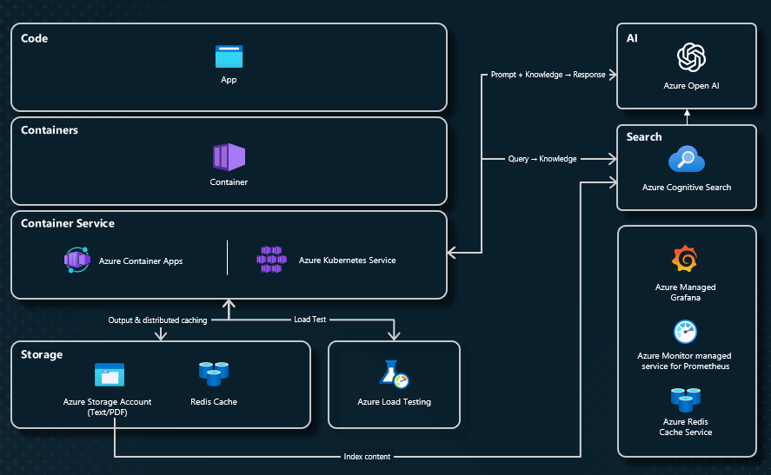Click the "Code" section title

[x=35, y=38]
